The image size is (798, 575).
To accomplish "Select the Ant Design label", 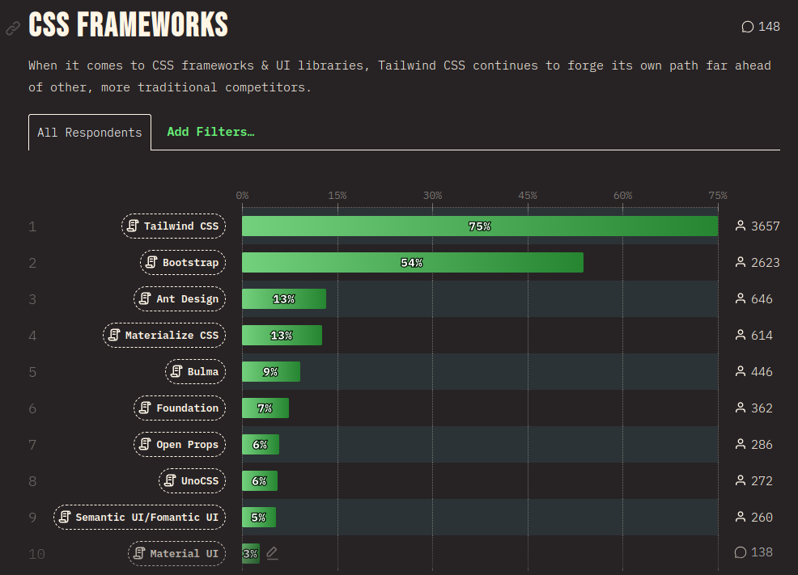I will 179,299.
